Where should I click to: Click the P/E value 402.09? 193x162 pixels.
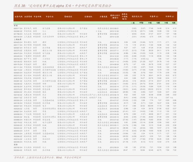pyautogui.click(x=151, y=106)
